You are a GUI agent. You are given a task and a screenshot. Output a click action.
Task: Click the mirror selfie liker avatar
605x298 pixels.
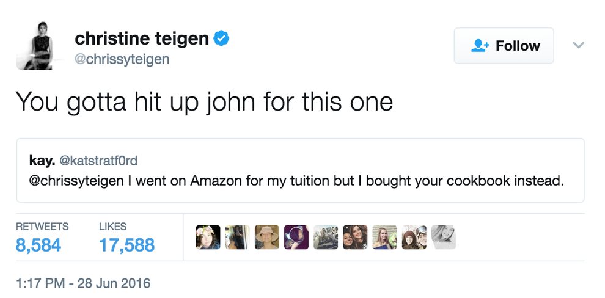click(237, 238)
